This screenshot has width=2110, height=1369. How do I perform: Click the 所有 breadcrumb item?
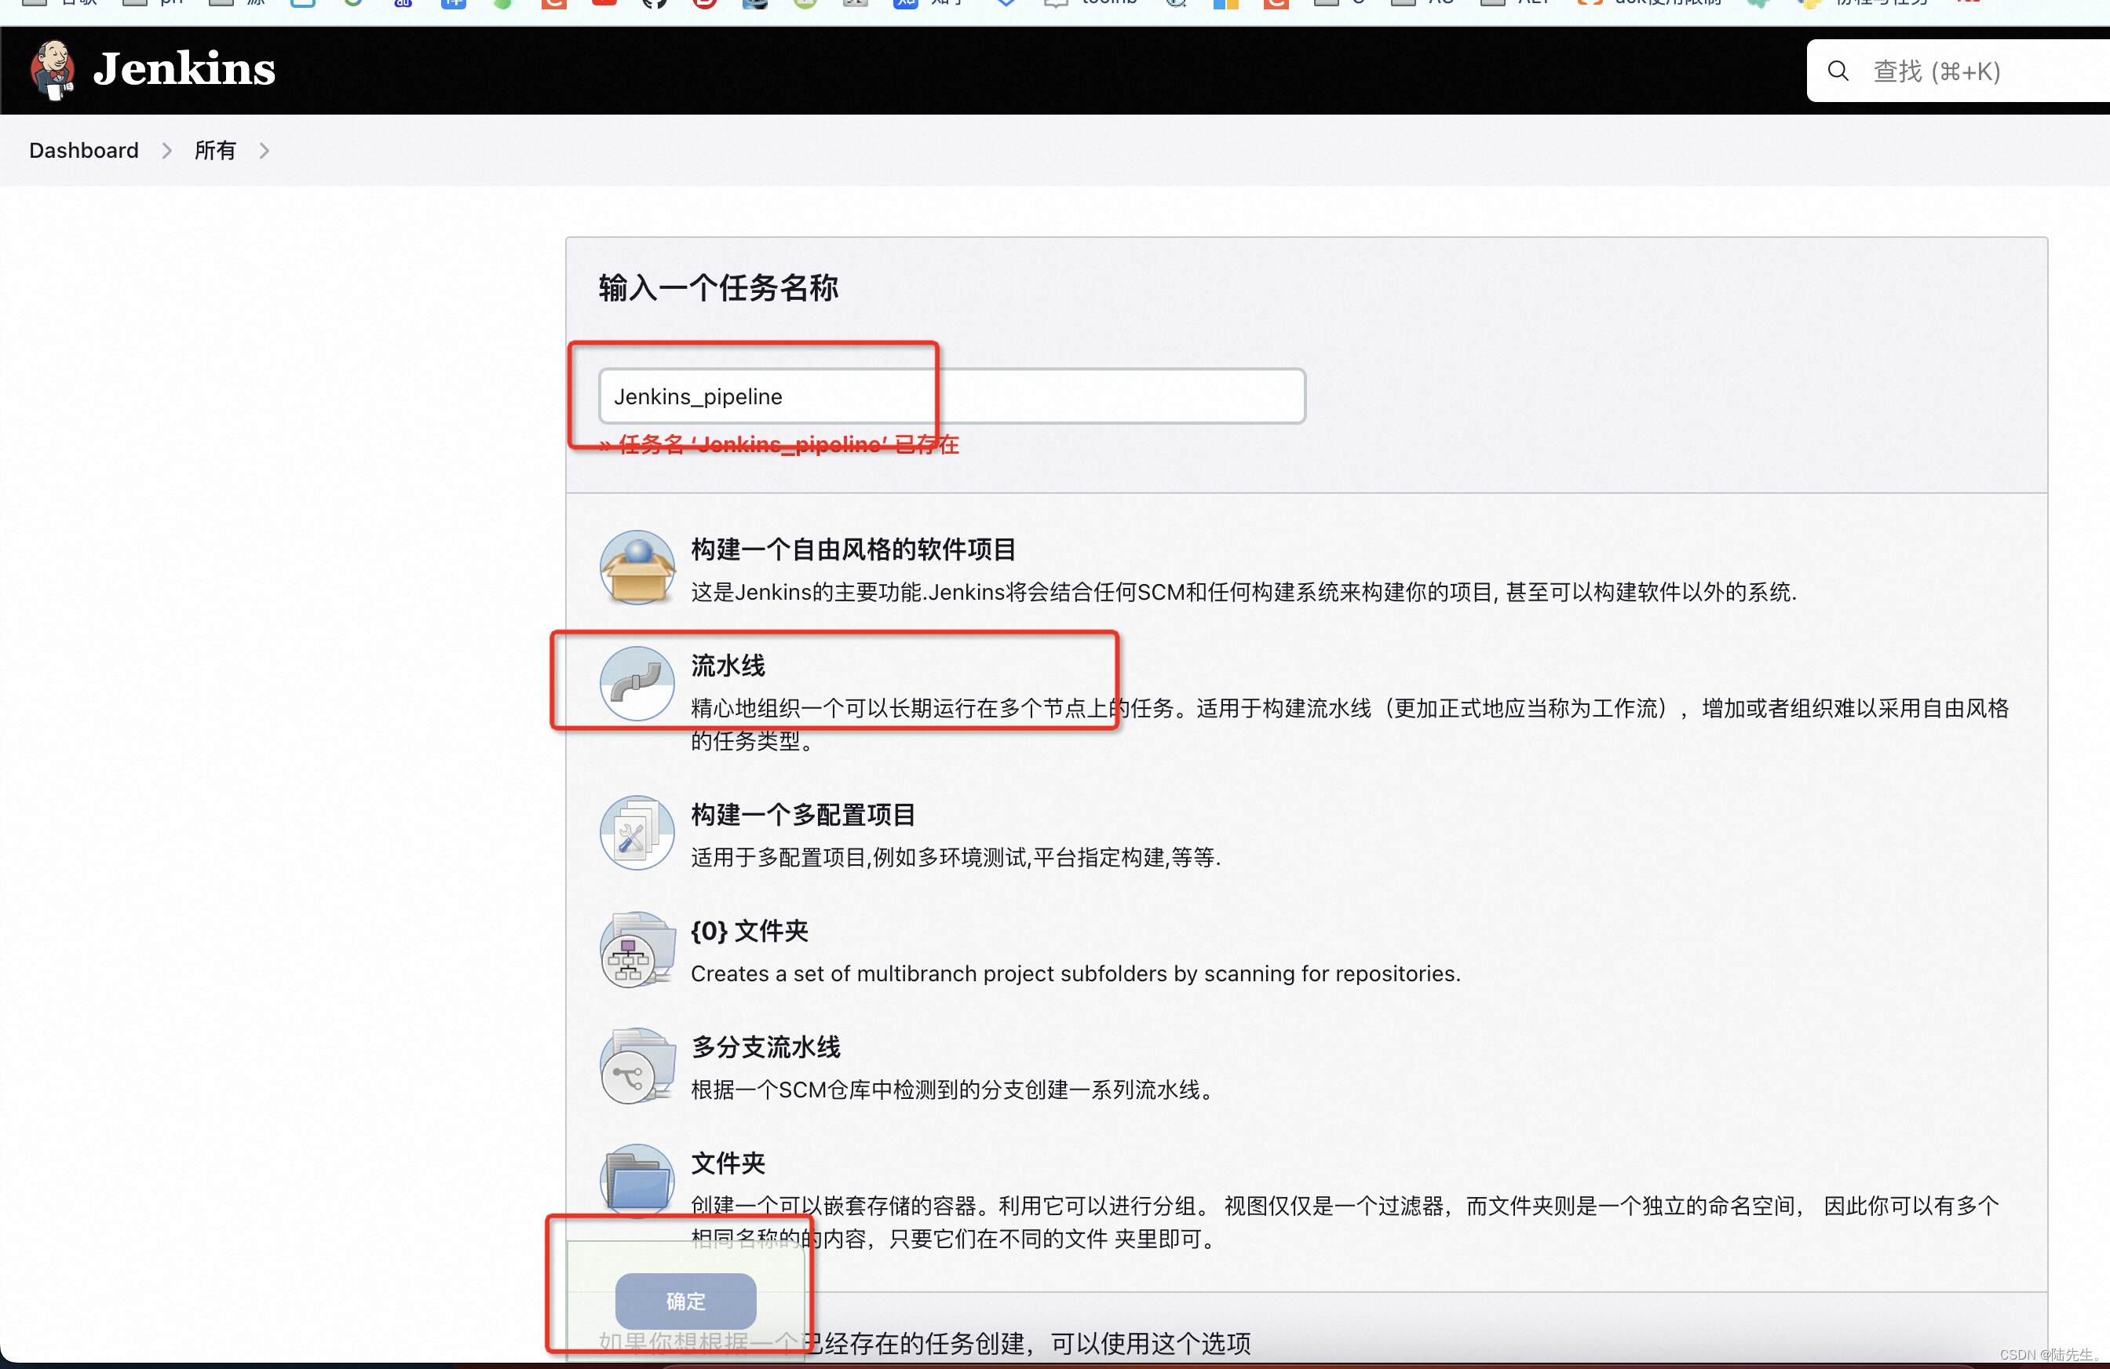pyautogui.click(x=214, y=150)
